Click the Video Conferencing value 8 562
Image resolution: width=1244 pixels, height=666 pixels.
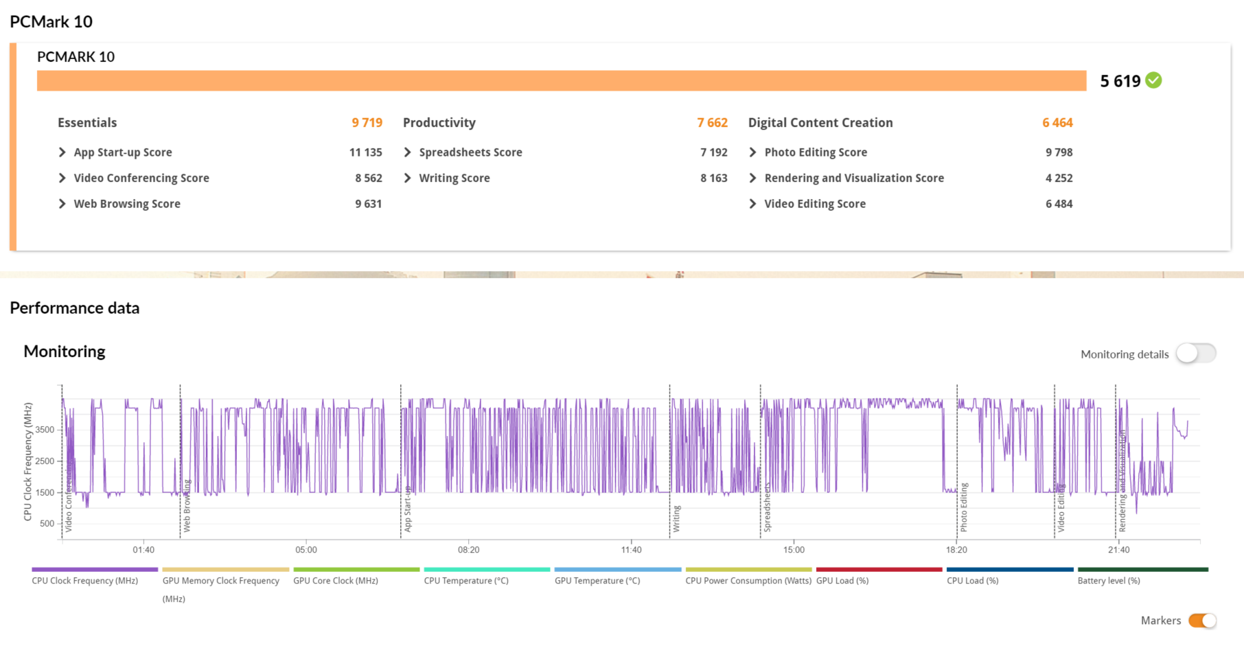pyautogui.click(x=369, y=178)
